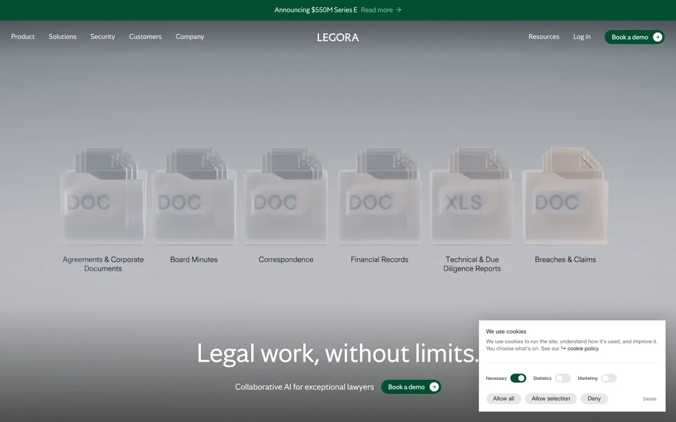Open the Solutions menu
The image size is (676, 422).
(x=63, y=37)
